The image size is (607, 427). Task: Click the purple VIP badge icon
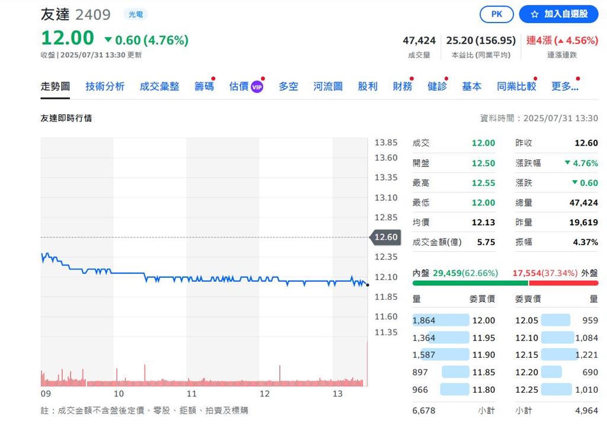(257, 87)
